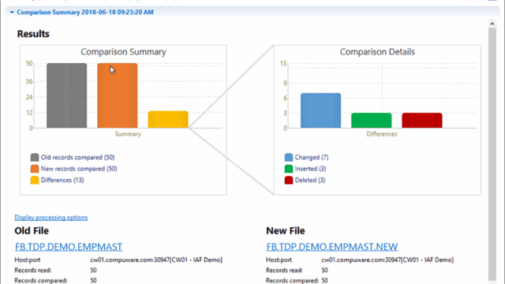Click the 'Comparison Summary' chart title
This screenshot has width=505, height=284.
(123, 52)
